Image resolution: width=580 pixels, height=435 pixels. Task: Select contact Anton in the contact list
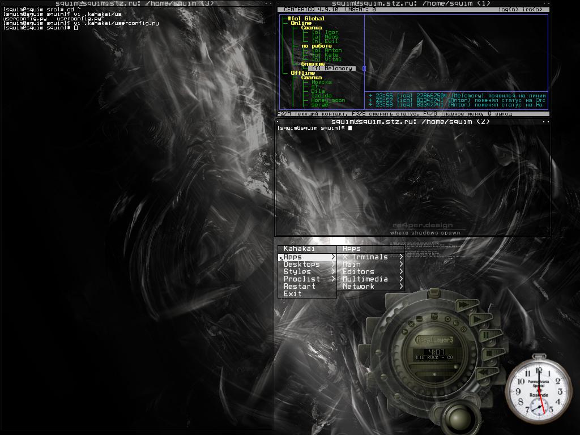point(327,50)
